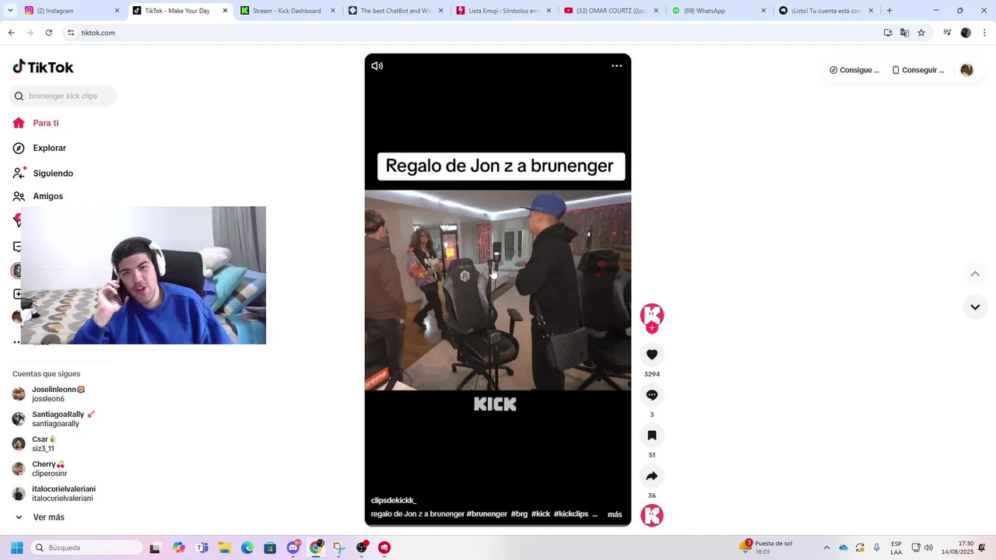Open File Explorer from the taskbar
Image resolution: width=996 pixels, height=560 pixels.
coord(225,548)
